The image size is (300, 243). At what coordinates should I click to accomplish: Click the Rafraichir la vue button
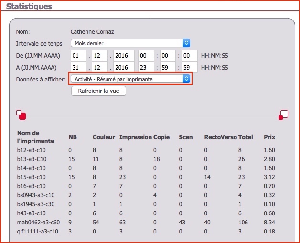coord(98,91)
